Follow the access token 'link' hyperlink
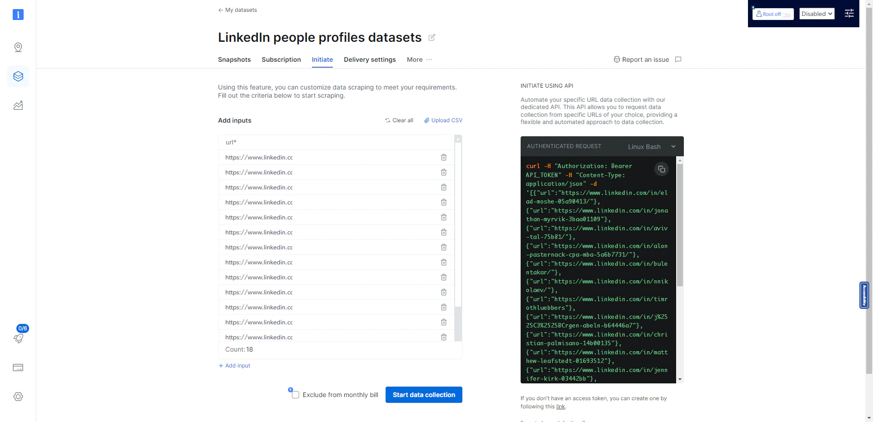 [x=561, y=407]
